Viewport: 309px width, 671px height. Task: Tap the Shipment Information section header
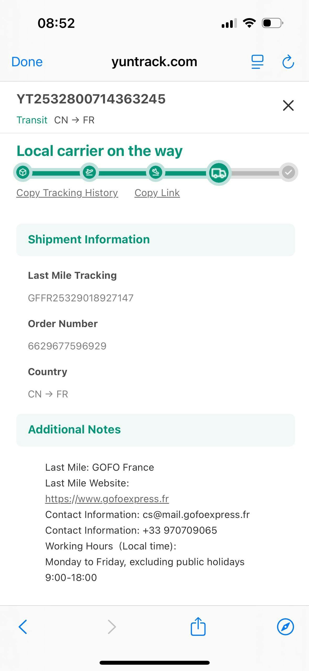tap(89, 240)
